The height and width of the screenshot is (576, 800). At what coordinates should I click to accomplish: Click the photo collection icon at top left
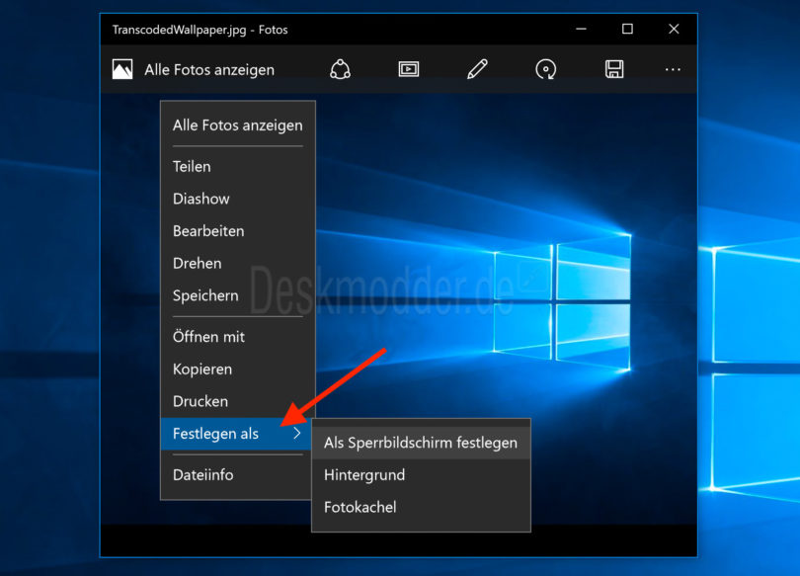[122, 69]
